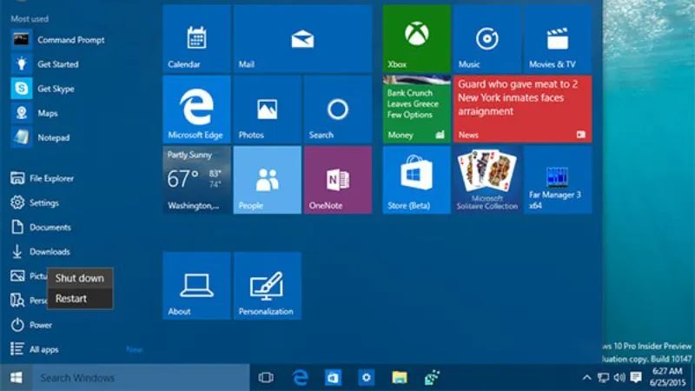695x391 pixels.
Task: Click the Search Windows box
Action: coord(139,378)
